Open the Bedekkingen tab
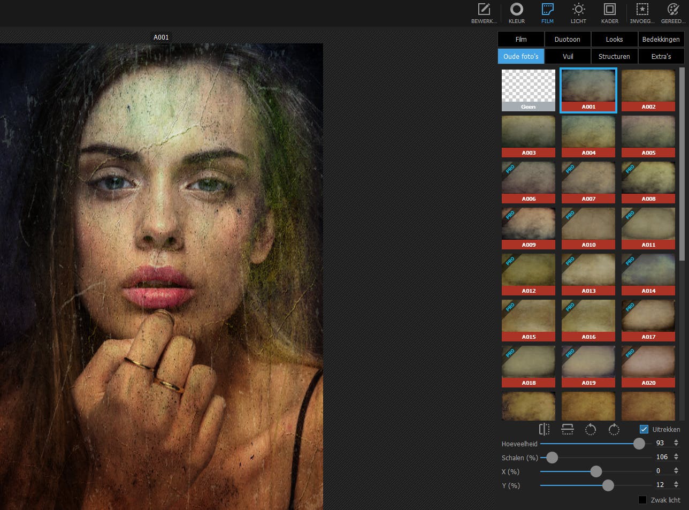Image resolution: width=689 pixels, height=510 pixels. tap(661, 39)
